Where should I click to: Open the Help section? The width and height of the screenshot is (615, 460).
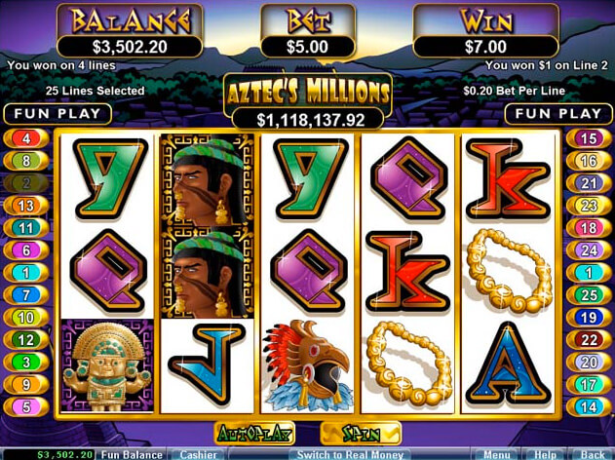[x=546, y=455]
